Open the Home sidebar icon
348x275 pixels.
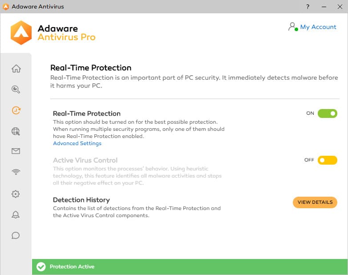pos(16,69)
